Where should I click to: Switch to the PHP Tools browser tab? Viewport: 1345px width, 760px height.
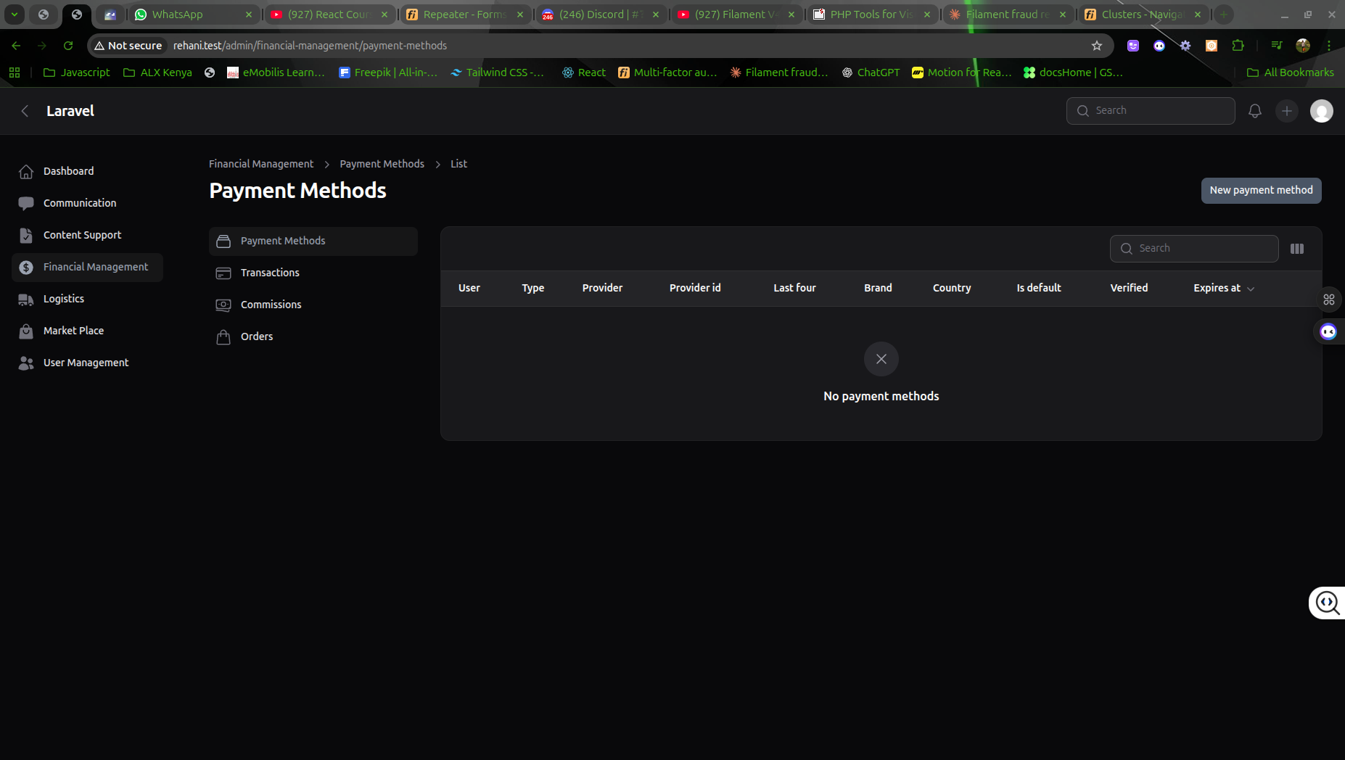871,15
